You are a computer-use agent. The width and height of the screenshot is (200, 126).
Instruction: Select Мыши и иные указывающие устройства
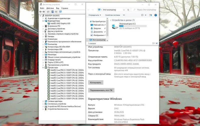(x=64, y=57)
